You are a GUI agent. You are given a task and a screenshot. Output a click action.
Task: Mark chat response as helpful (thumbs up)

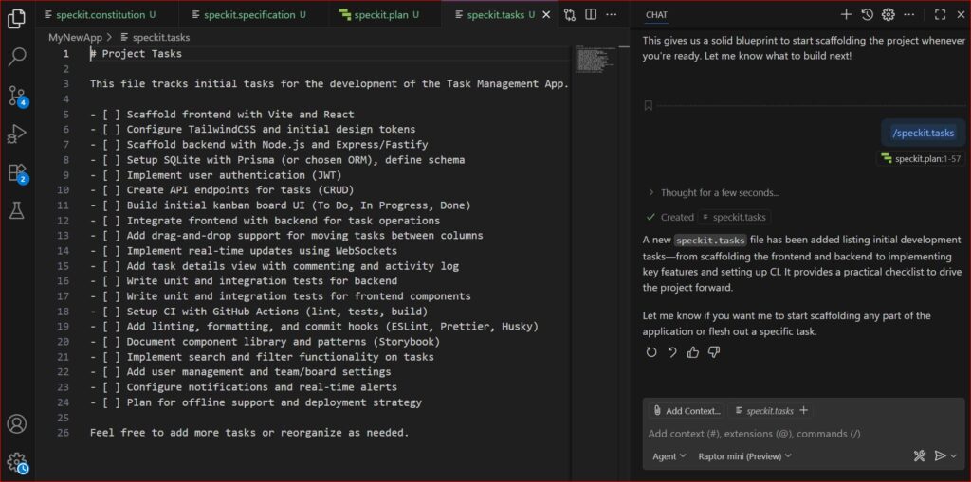(693, 352)
